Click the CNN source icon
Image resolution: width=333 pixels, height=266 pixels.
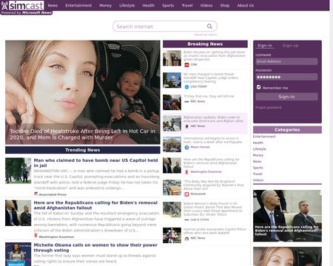click(x=186, y=65)
